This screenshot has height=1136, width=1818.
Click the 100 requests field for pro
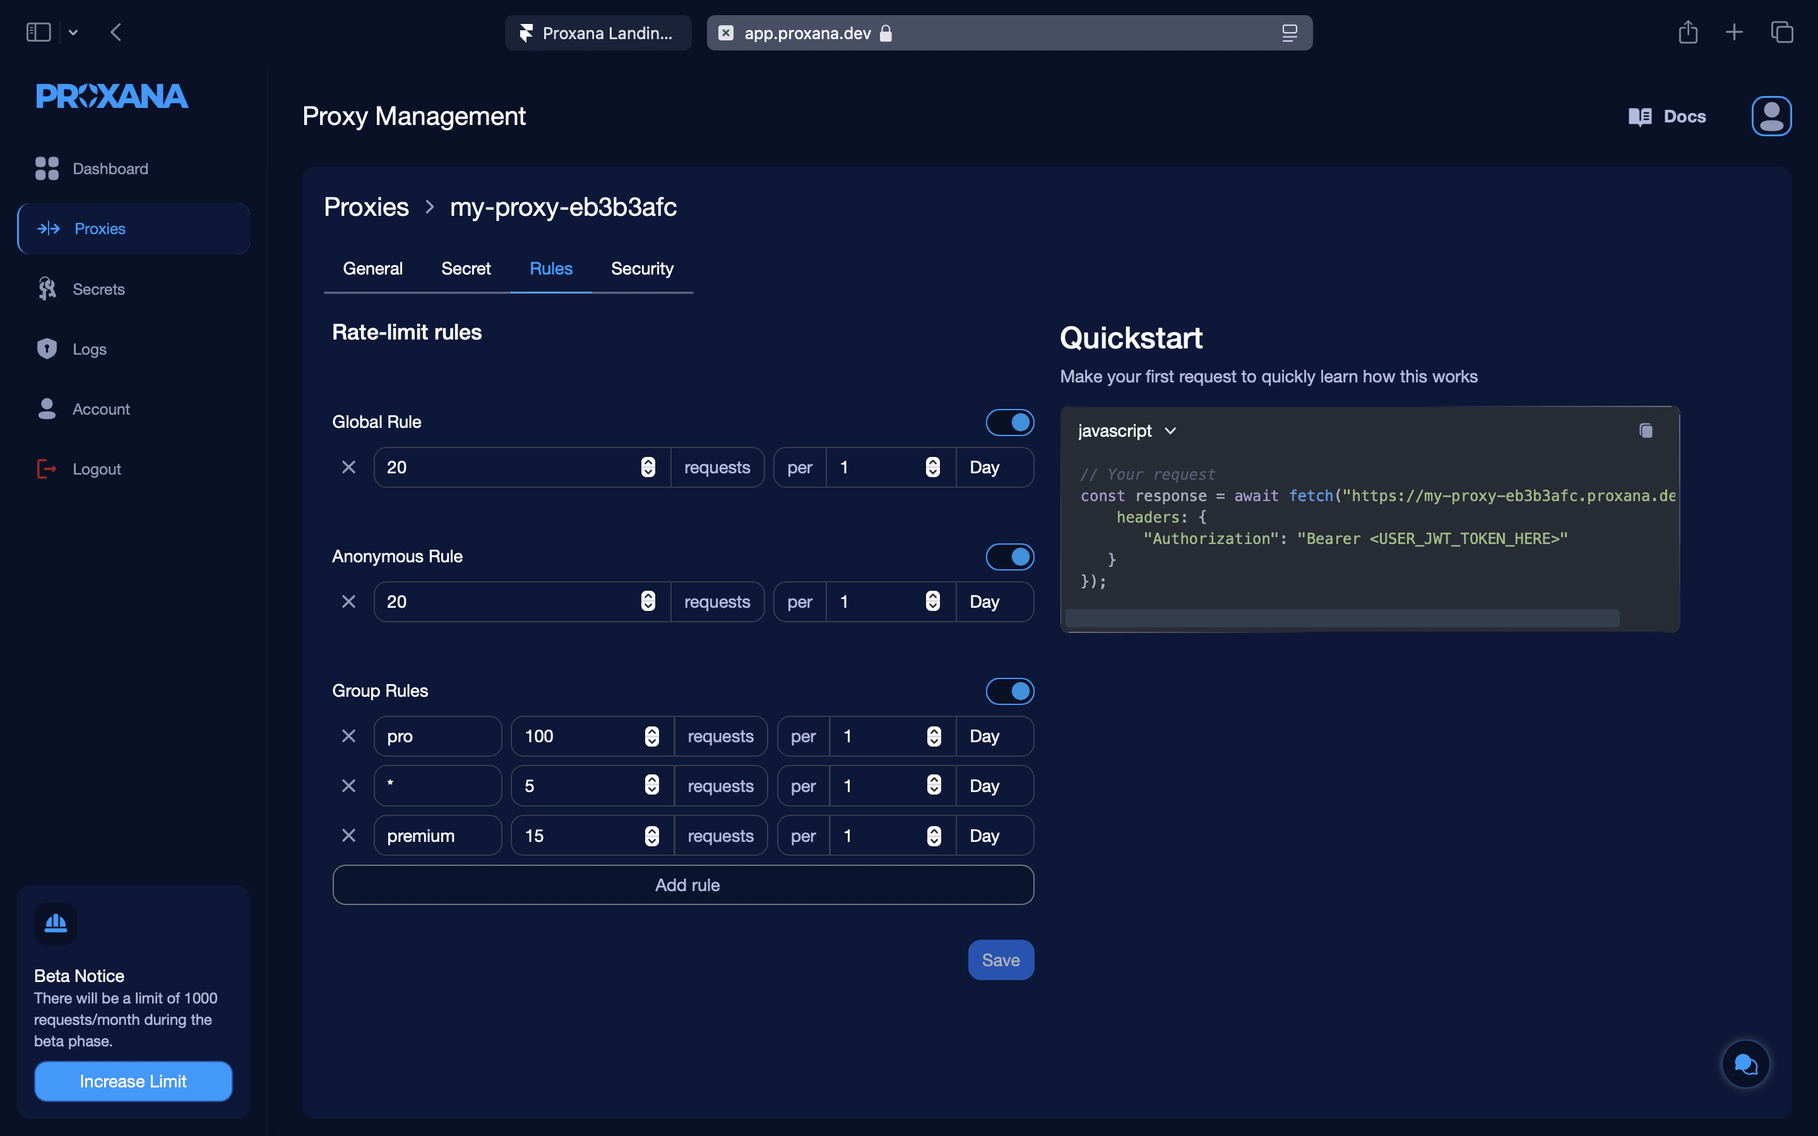coord(592,737)
